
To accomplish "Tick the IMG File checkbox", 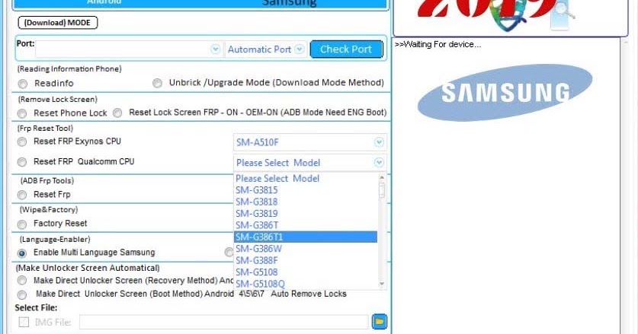I will [24, 323].
